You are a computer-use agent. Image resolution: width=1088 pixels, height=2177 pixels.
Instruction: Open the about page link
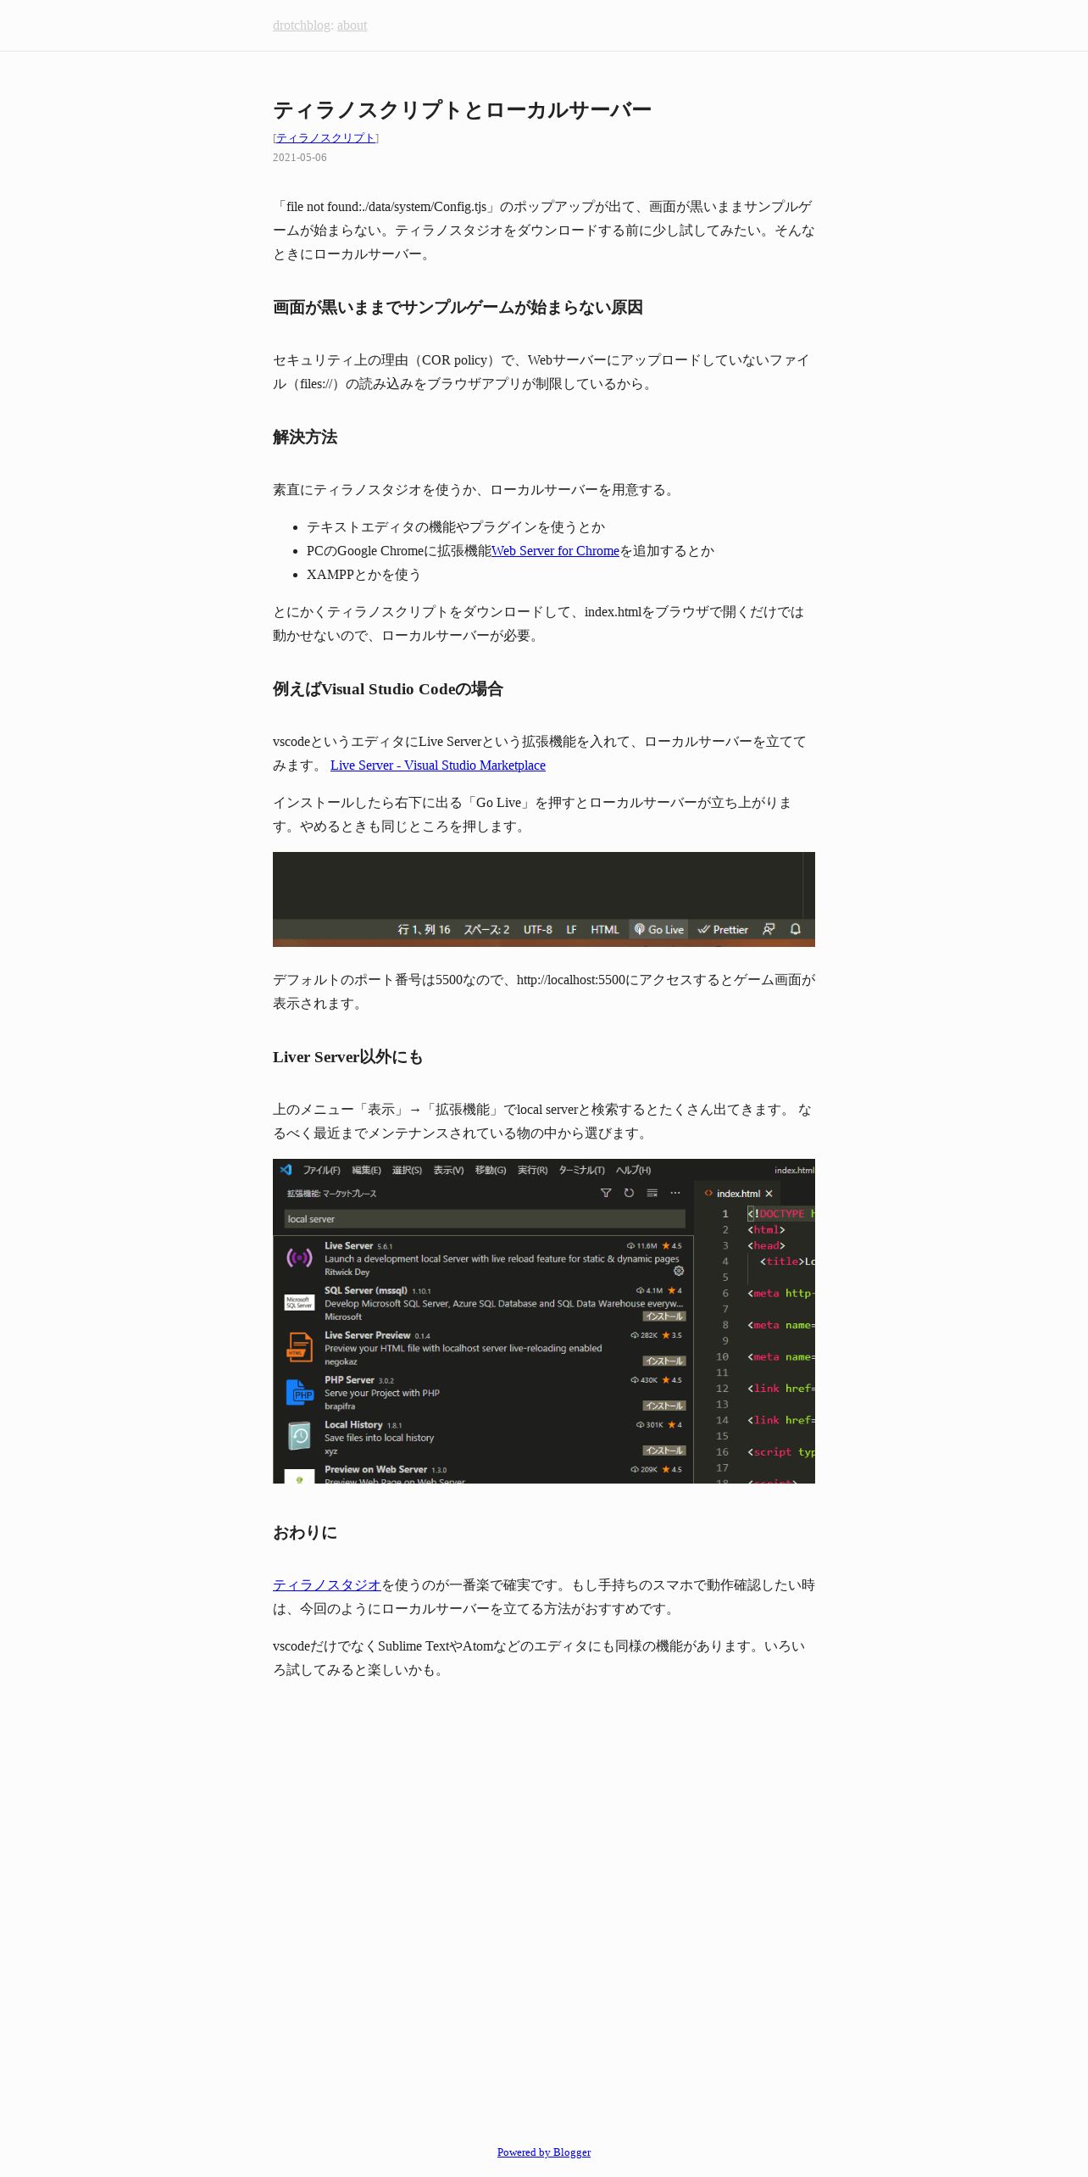point(352,25)
